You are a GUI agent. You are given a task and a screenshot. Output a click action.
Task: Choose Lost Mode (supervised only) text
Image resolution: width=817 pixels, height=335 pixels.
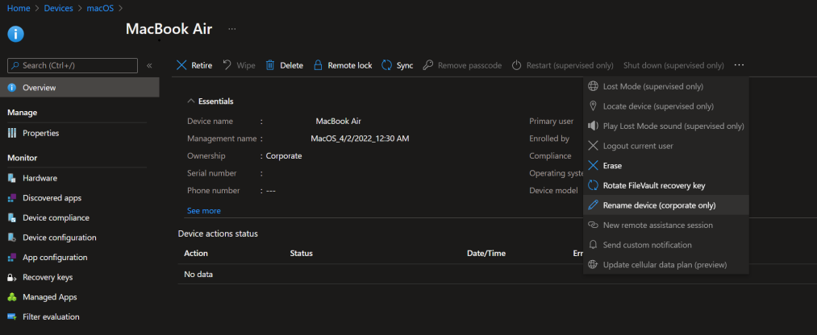click(652, 86)
